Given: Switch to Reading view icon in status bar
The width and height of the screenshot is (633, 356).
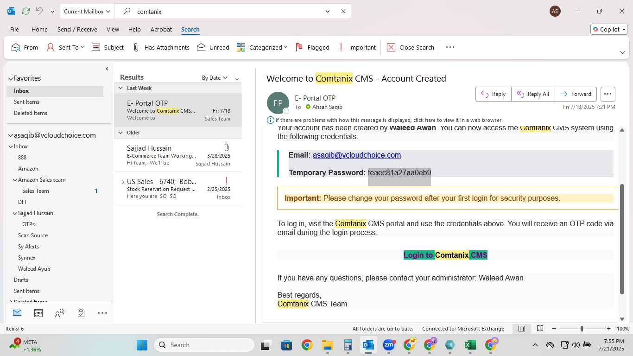Looking at the screenshot, I should (540, 329).
